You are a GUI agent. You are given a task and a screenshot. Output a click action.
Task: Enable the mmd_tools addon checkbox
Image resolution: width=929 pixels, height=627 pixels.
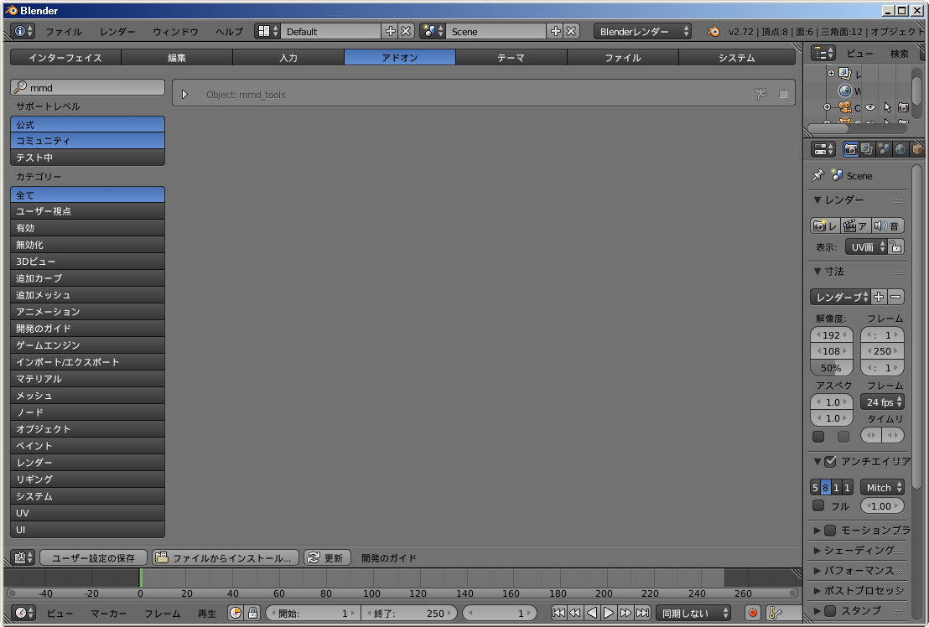[x=783, y=94]
